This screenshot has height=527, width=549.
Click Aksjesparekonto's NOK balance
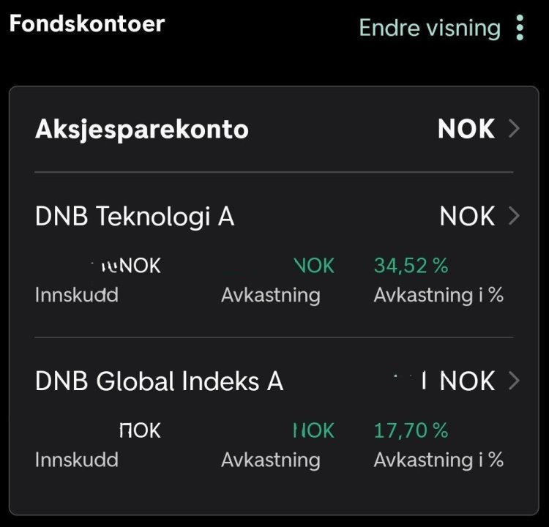pos(466,130)
